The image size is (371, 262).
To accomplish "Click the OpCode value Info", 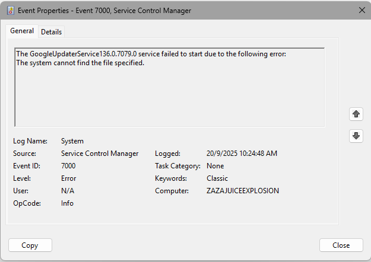I will (67, 203).
